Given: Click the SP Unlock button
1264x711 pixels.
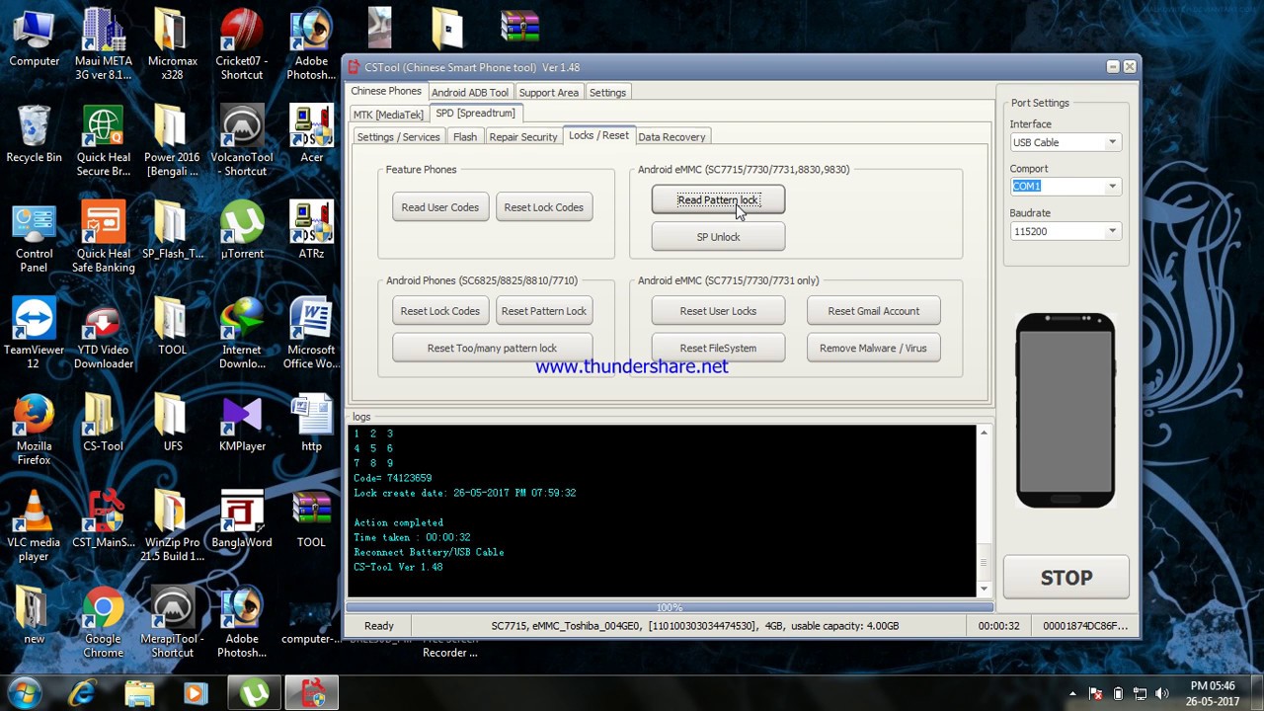Looking at the screenshot, I should [x=718, y=237].
